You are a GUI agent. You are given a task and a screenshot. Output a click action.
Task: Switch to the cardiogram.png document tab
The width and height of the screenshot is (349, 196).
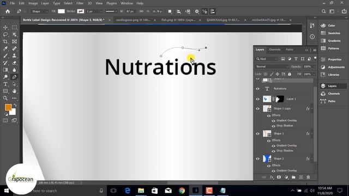133,20
